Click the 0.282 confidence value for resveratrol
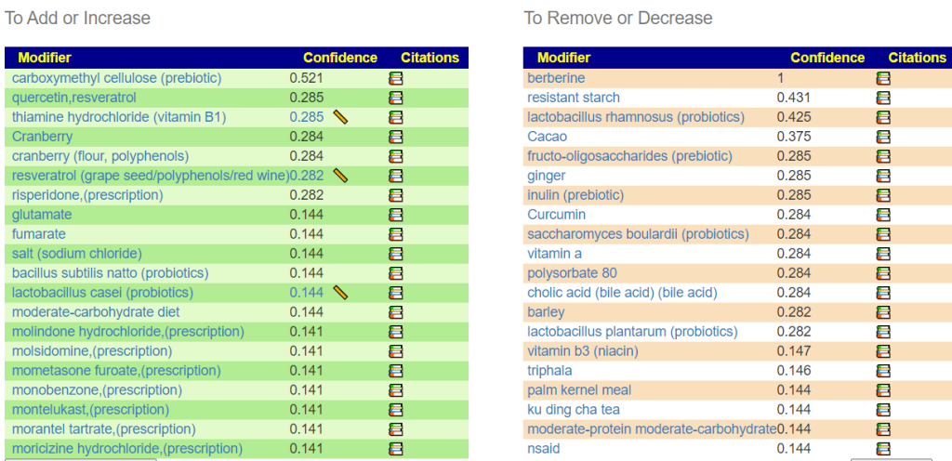Screen dimensions: 952x461 [x=307, y=176]
